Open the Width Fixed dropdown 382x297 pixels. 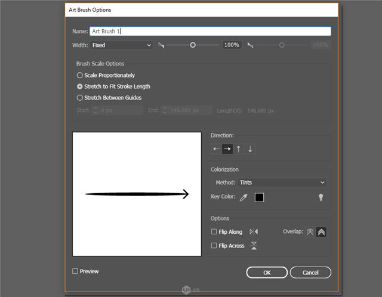(121, 45)
